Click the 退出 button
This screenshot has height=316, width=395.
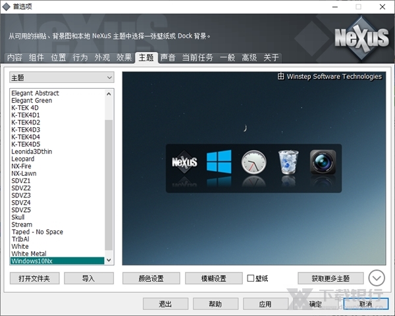tap(165, 304)
